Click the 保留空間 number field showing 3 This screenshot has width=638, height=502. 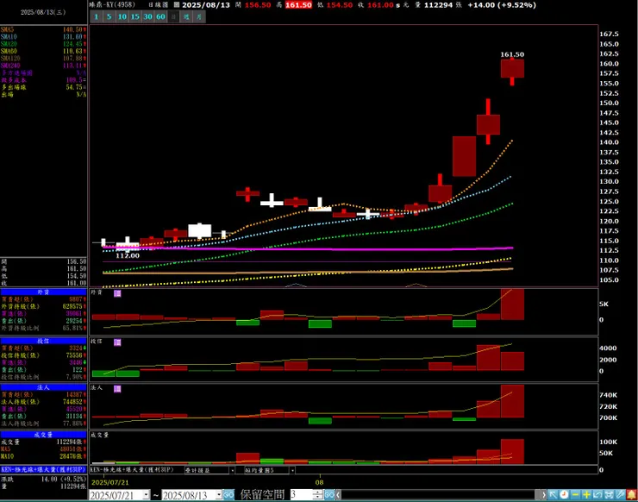tap(302, 495)
